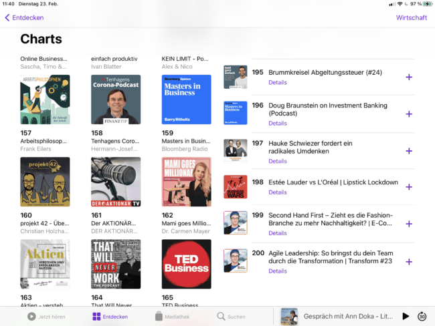Open Details for Agile Leadership episode
The width and height of the screenshot is (435, 326).
pyautogui.click(x=278, y=271)
